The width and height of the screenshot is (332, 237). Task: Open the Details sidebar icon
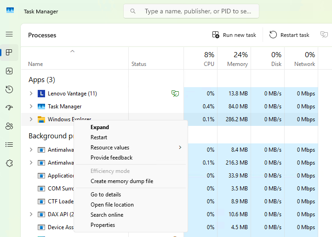pyautogui.click(x=9, y=145)
